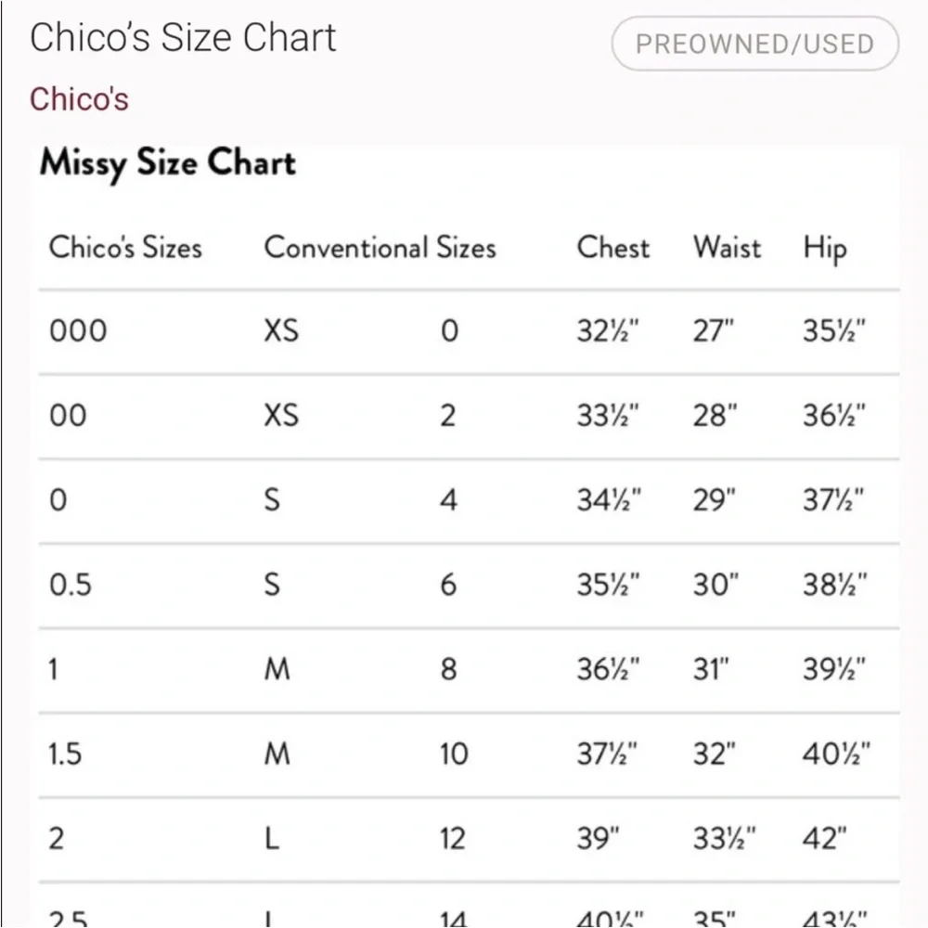Viewport: 928px width, 928px height.
Task: Open the Chico's brand link
Action: point(79,98)
